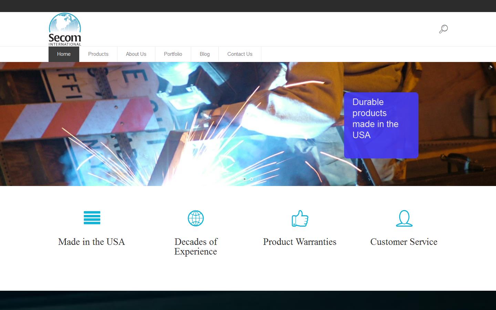Click the Made in the USA link

click(92, 242)
